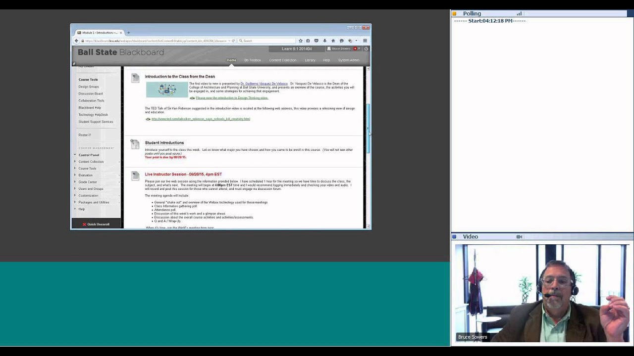Viewport: 634px width, 356px height.
Task: Select the Home tab in Blackboard
Action: coord(231,60)
